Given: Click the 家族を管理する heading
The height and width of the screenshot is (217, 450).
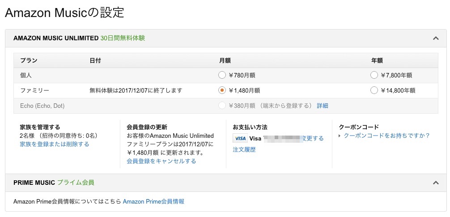Looking at the screenshot, I should (40, 127).
